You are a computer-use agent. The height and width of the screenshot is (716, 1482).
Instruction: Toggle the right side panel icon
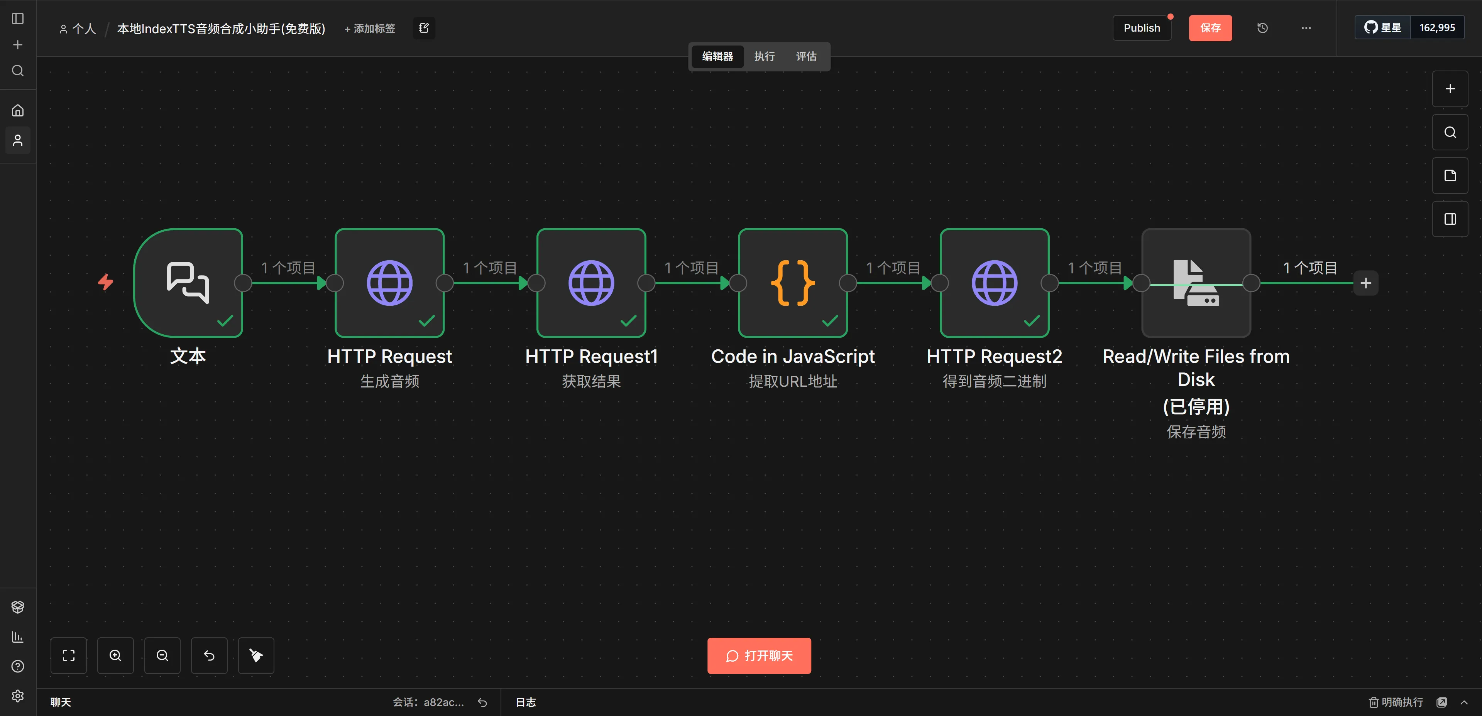[x=1450, y=219]
